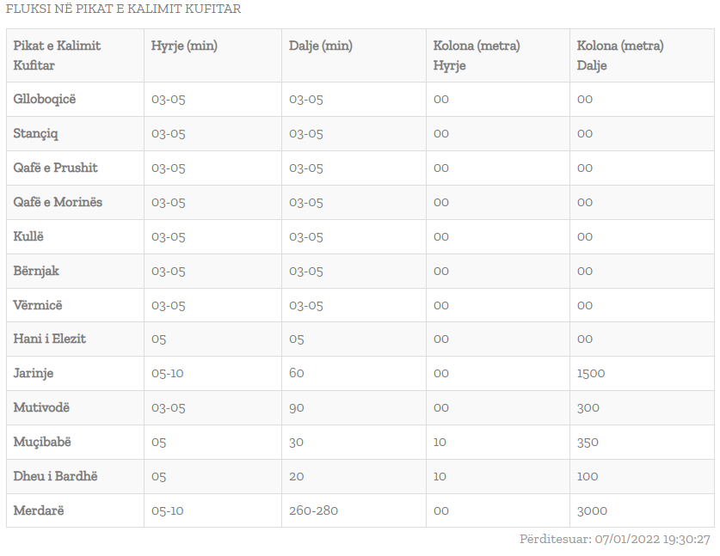Select the Qafë e Morinës cell
The image size is (720, 556).
coord(58,202)
